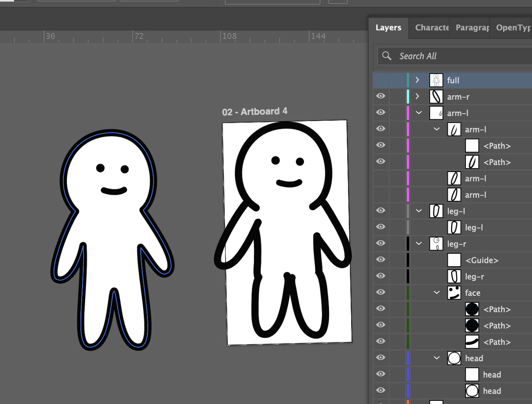Collapse the face group
This screenshot has height=404, width=532.
click(437, 293)
